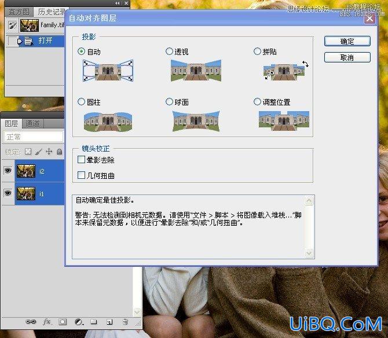388x338 pixels.
Task: Toggle history brush source box for 打开
Action: coord(12,41)
